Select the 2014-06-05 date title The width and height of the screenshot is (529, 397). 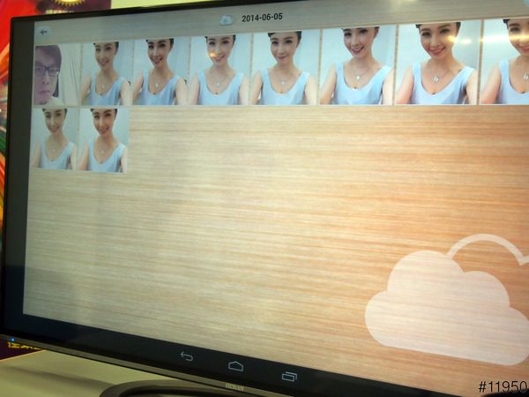tap(262, 18)
